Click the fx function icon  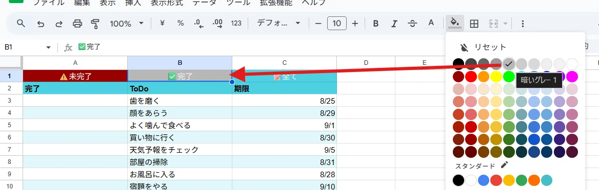tap(68, 47)
